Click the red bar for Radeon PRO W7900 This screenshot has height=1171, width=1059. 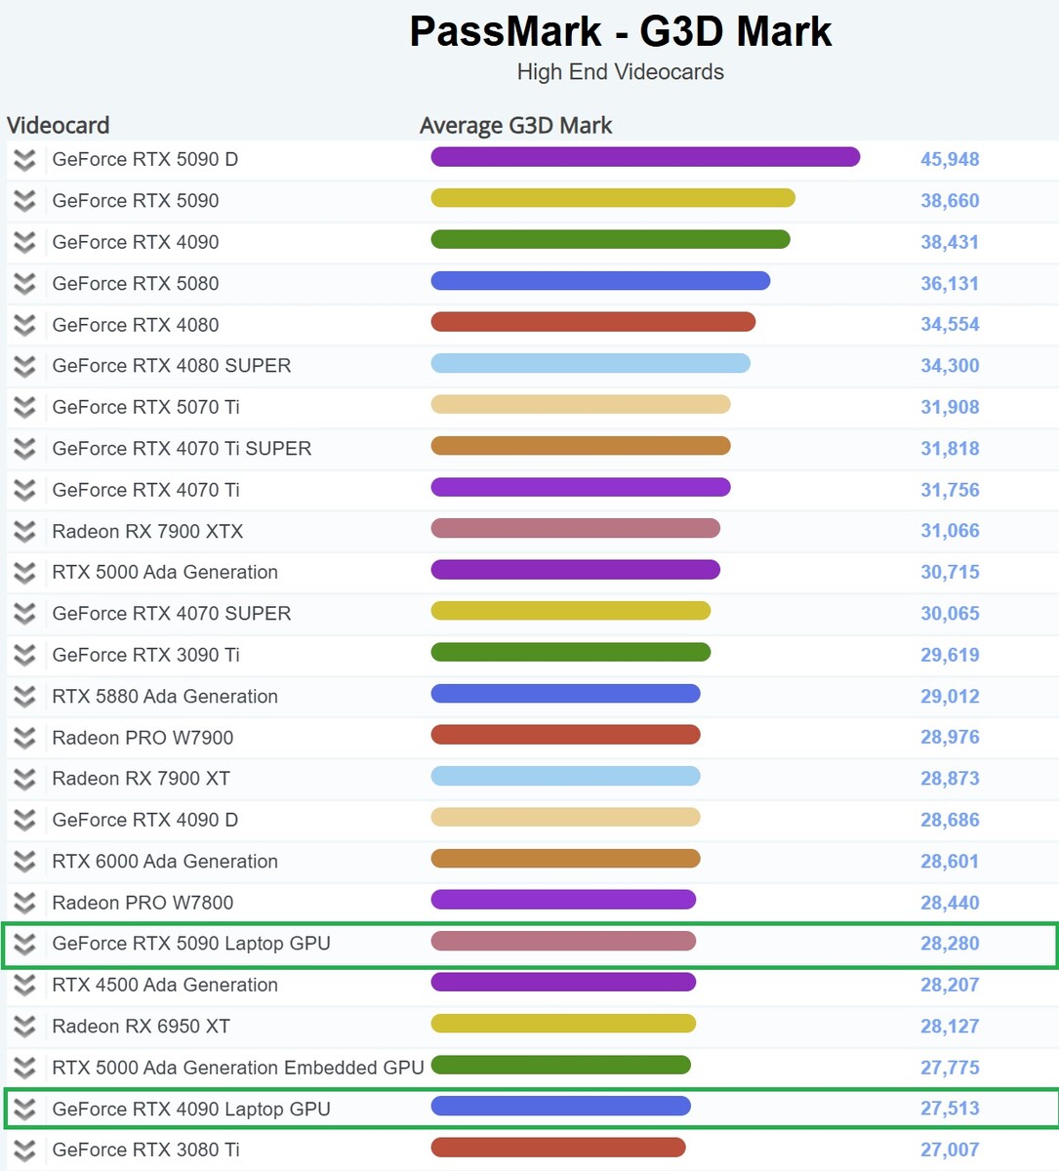click(x=565, y=735)
